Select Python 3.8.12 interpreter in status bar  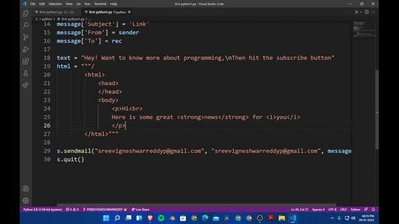[x=42, y=210]
